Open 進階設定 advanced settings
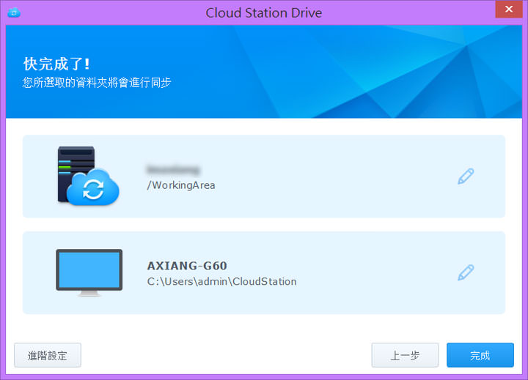 (48, 355)
